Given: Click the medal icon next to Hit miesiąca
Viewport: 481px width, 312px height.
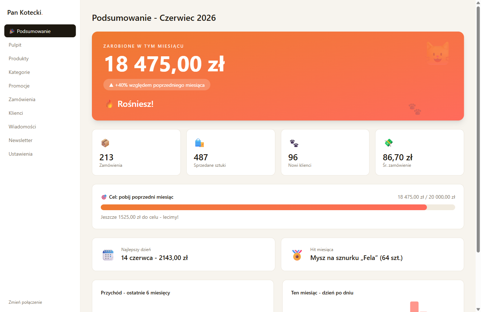Looking at the screenshot, I should coord(297,255).
